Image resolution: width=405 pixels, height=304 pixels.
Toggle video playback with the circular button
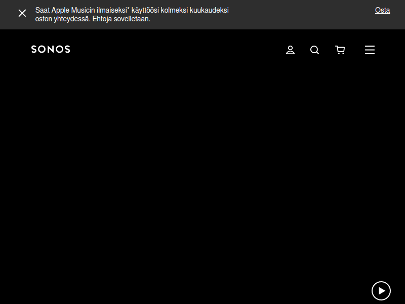point(381,291)
